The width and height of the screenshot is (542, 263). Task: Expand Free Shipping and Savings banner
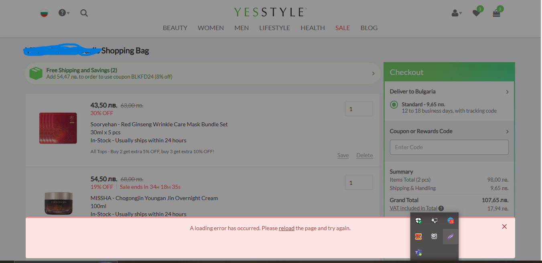tap(373, 73)
